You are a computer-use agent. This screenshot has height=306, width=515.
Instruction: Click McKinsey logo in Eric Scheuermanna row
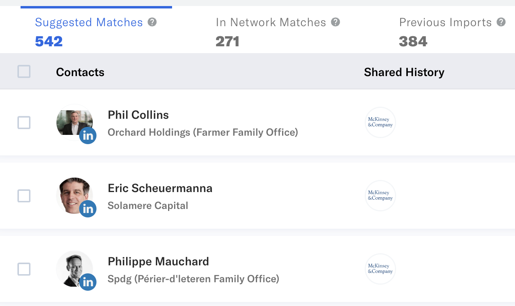click(380, 196)
